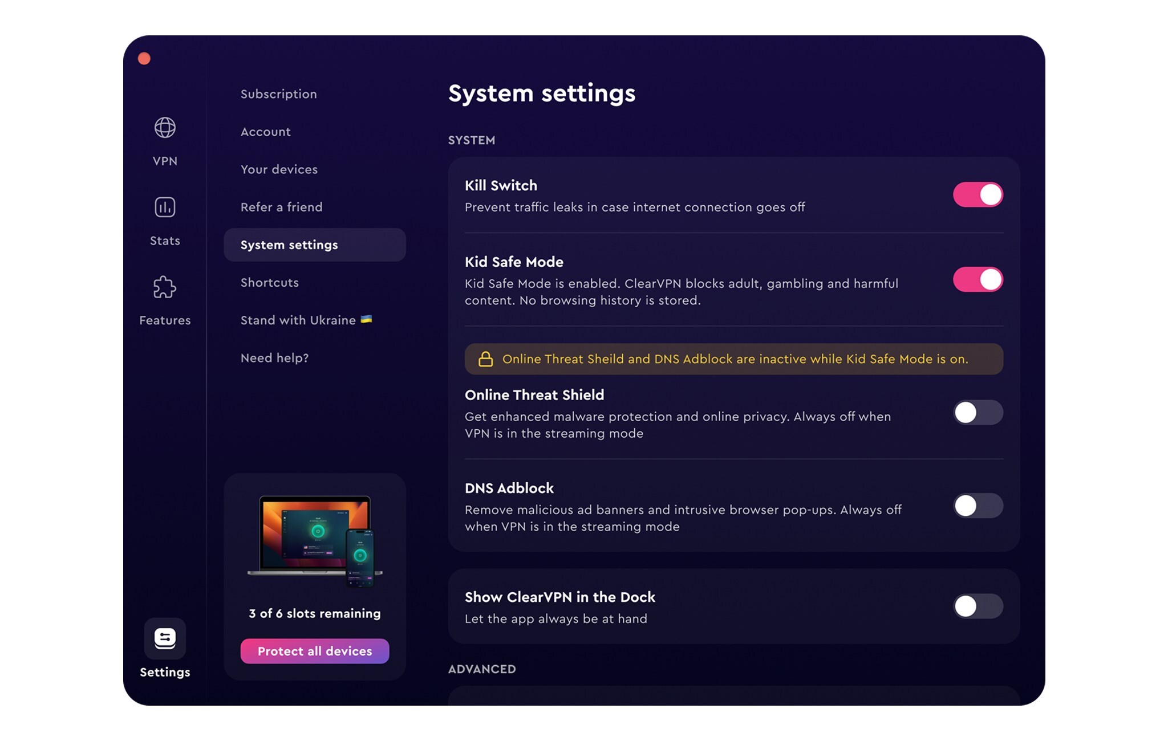Open Need help? section
This screenshot has width=1168, height=741.
pos(274,358)
